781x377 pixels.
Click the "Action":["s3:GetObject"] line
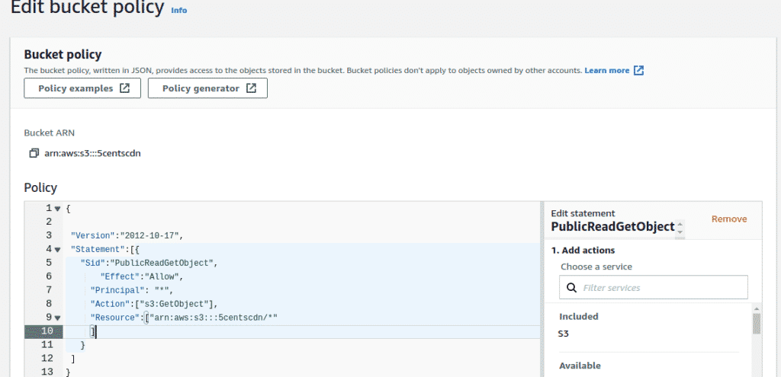pos(154,303)
